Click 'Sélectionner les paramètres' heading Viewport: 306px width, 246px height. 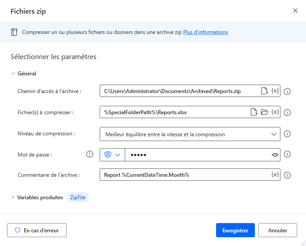tap(53, 57)
